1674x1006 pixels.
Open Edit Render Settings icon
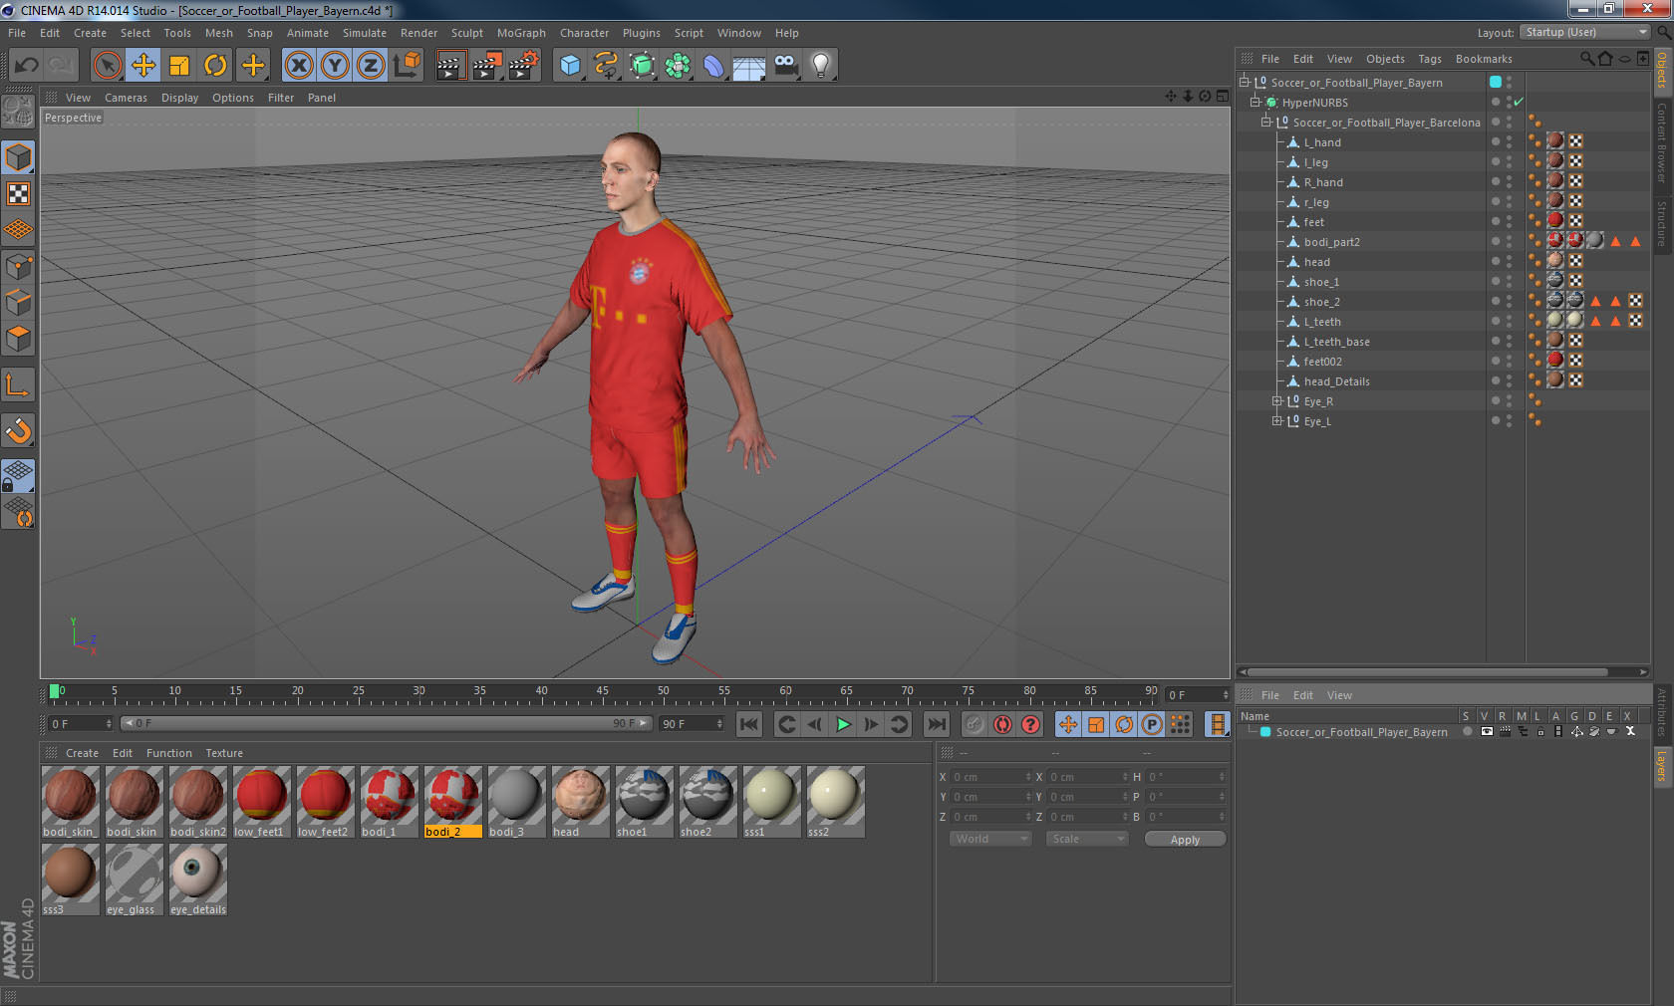click(x=524, y=66)
